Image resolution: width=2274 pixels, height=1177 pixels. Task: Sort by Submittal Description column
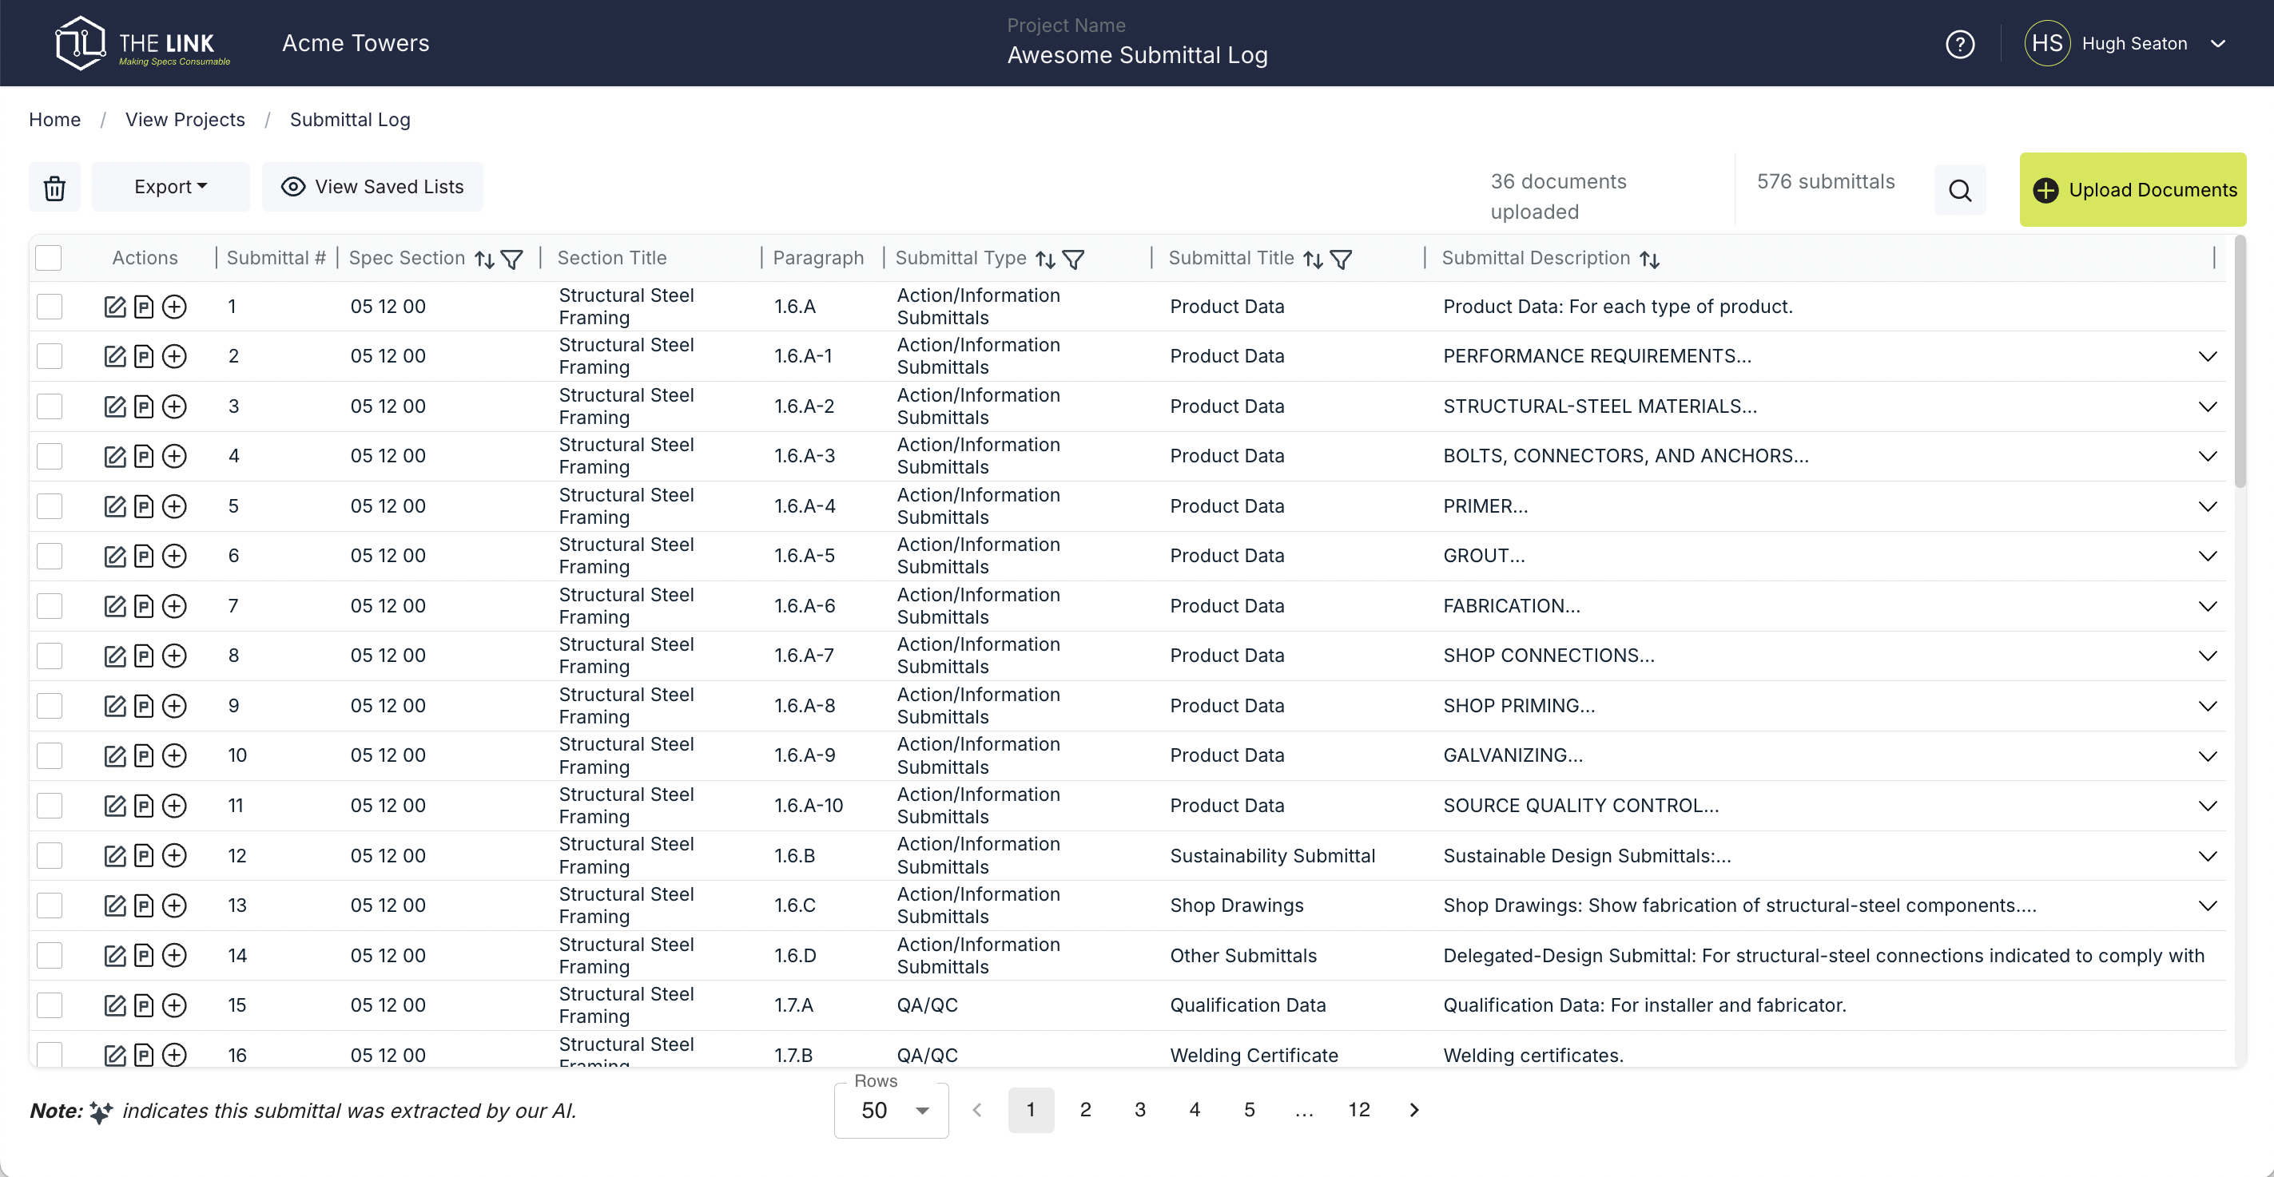(1649, 259)
